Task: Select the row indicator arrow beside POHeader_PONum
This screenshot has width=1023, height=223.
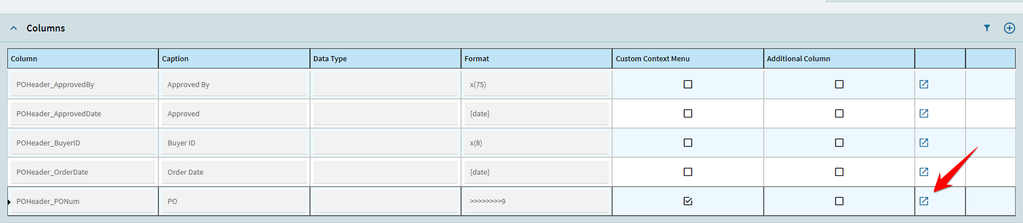Action: tap(9, 202)
